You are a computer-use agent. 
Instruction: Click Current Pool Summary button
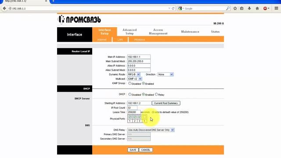pos(166,103)
